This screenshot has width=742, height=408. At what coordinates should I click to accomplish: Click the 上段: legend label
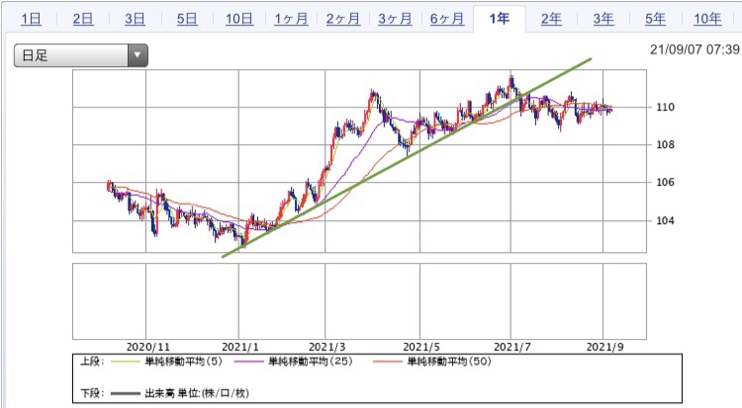[92, 362]
